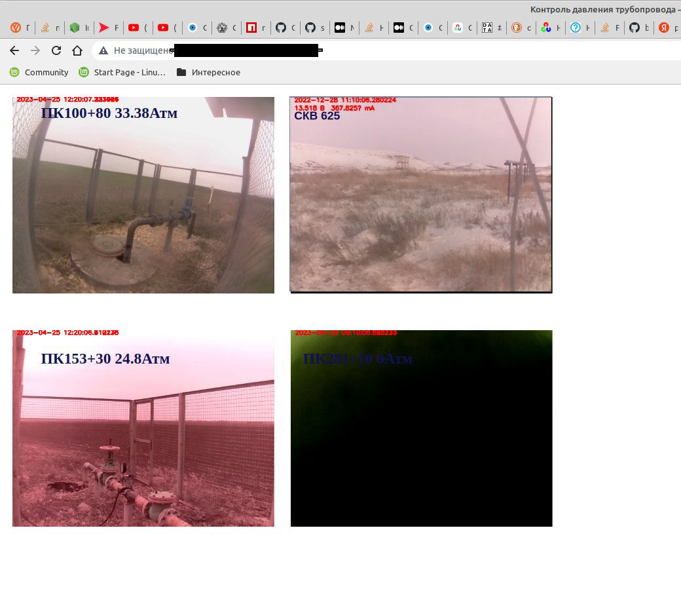This screenshot has height=604, width=681.
Task: Switch to the green hexagon Node.js tab
Action: tap(75, 28)
